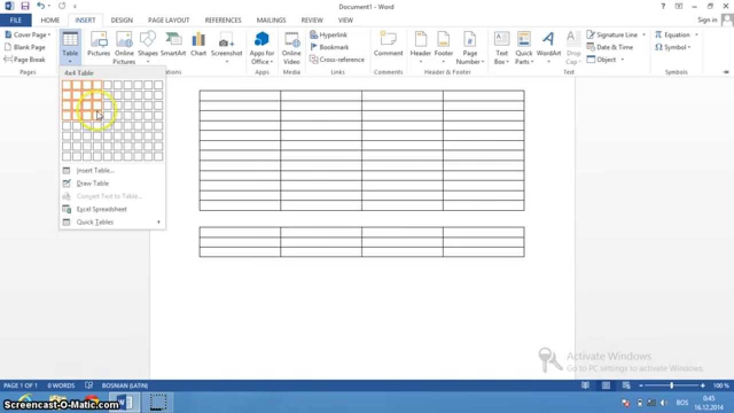The image size is (734, 413).
Task: Switch to the HOME tab
Action: coord(50,20)
